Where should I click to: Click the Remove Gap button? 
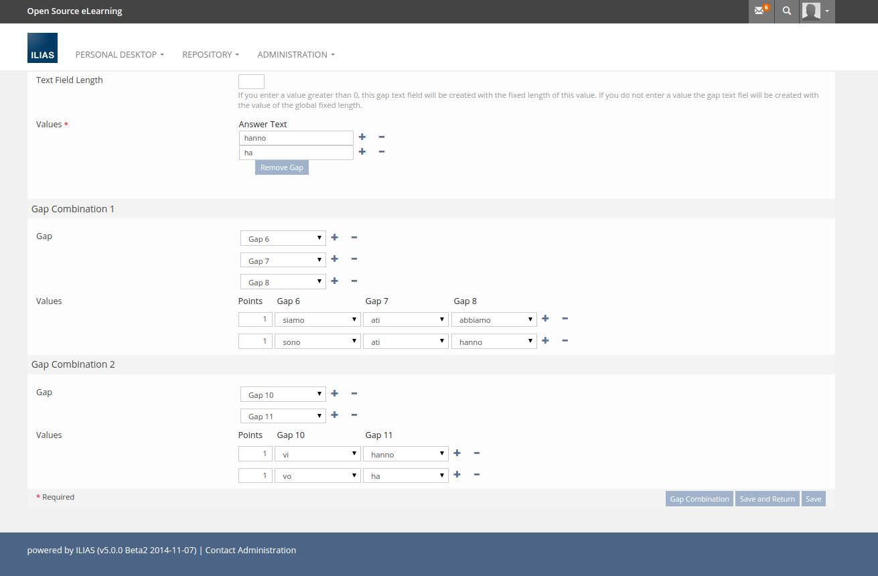pyautogui.click(x=281, y=167)
